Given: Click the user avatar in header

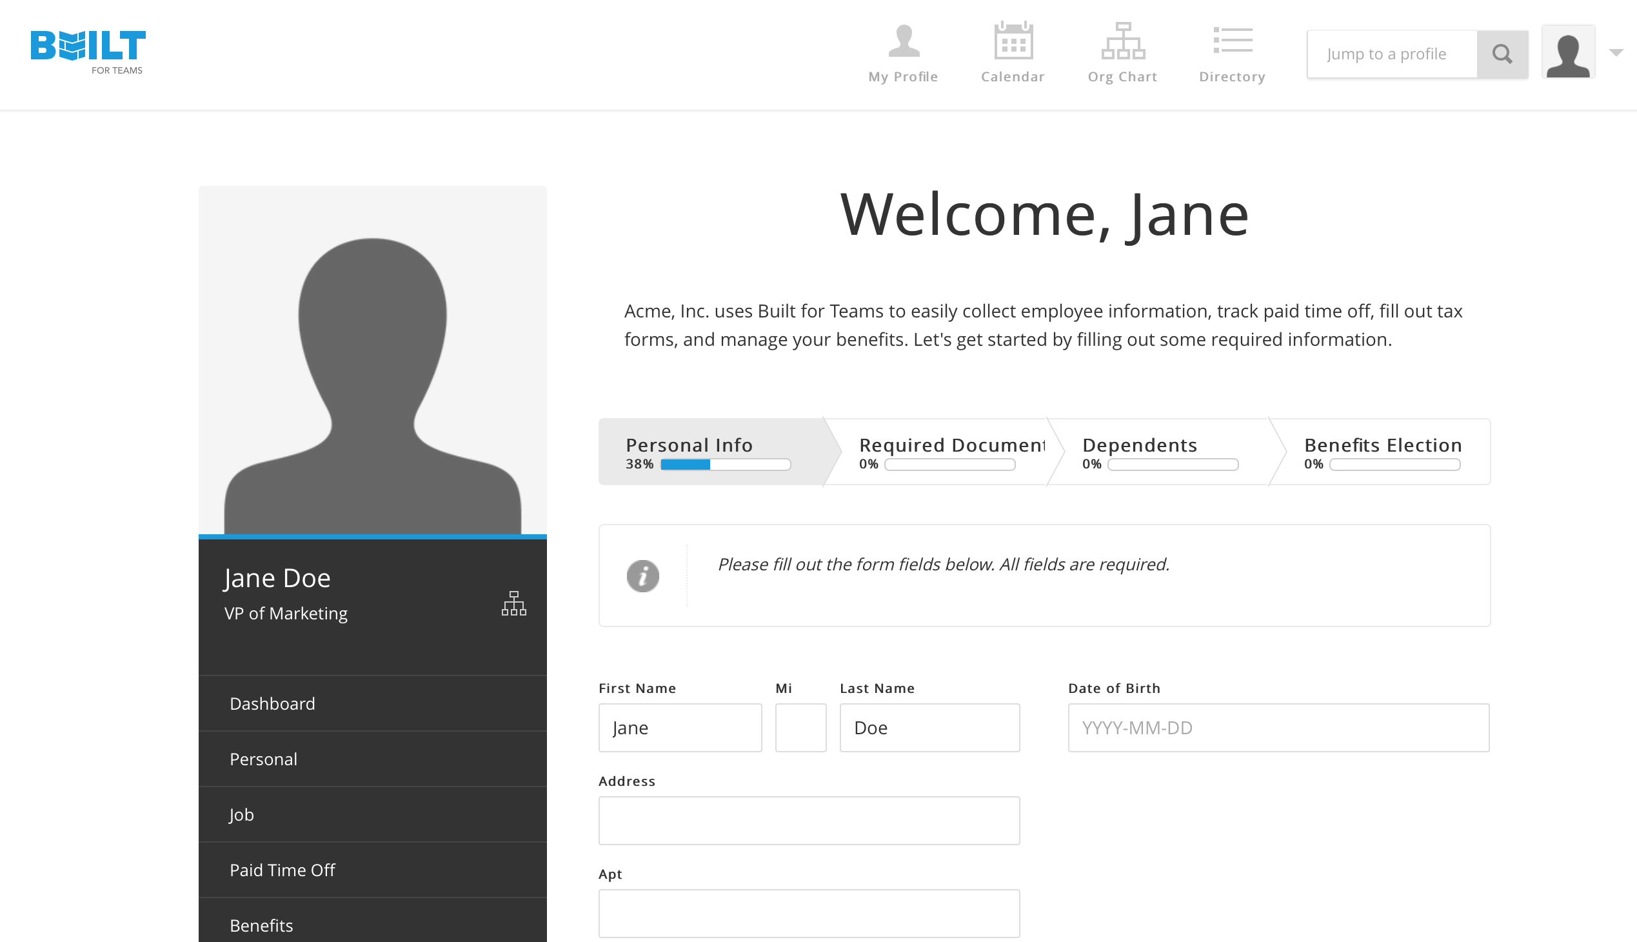Looking at the screenshot, I should 1568,53.
